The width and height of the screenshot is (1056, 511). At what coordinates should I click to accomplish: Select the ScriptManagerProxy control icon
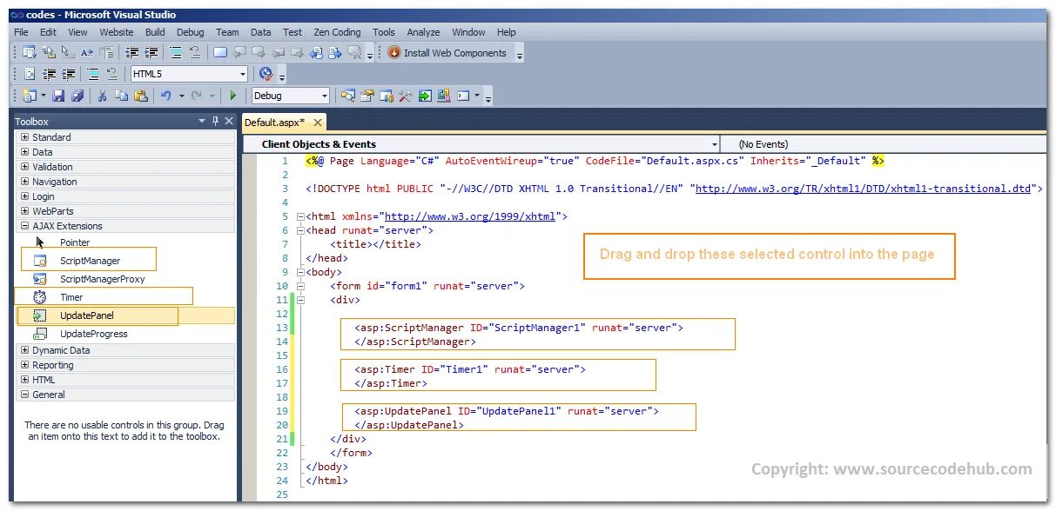coord(40,279)
